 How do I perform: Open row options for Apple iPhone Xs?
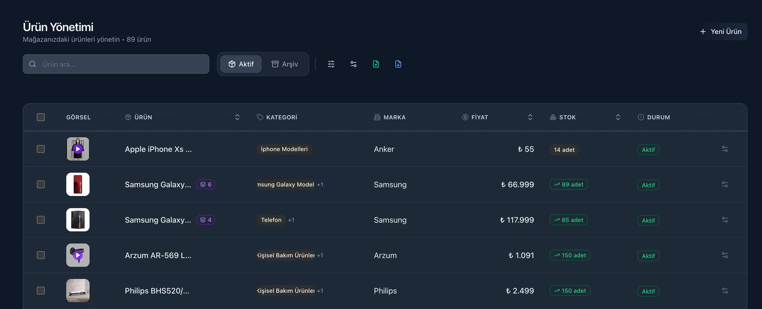[724, 149]
